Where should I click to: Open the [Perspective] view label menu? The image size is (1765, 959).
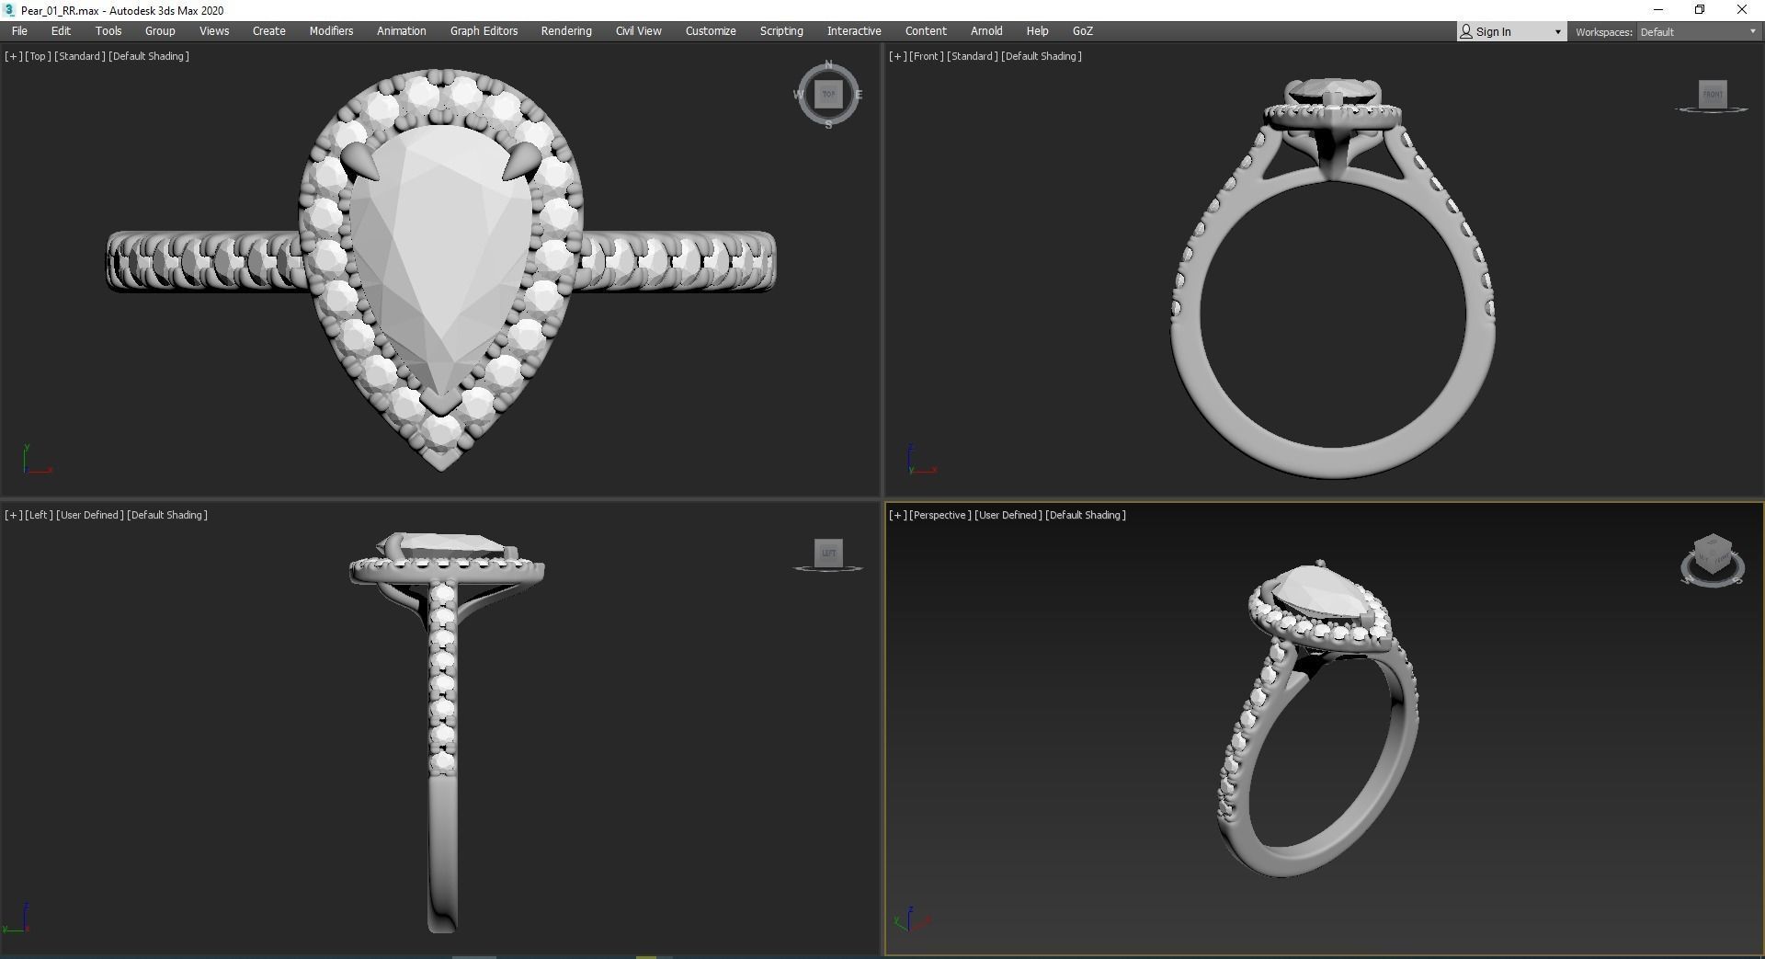coord(940,515)
